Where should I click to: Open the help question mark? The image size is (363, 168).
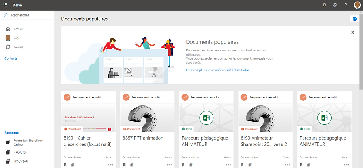pyautogui.click(x=346, y=5)
